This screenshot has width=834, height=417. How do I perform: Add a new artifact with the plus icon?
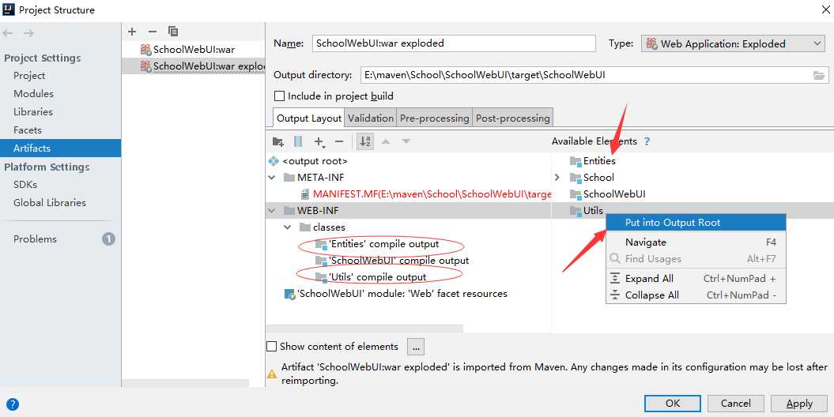pyautogui.click(x=132, y=32)
